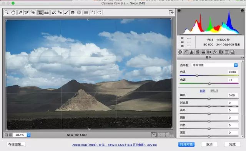Toggle highlight clipping warning in histogram
This screenshot has height=151, width=246.
point(242,10)
